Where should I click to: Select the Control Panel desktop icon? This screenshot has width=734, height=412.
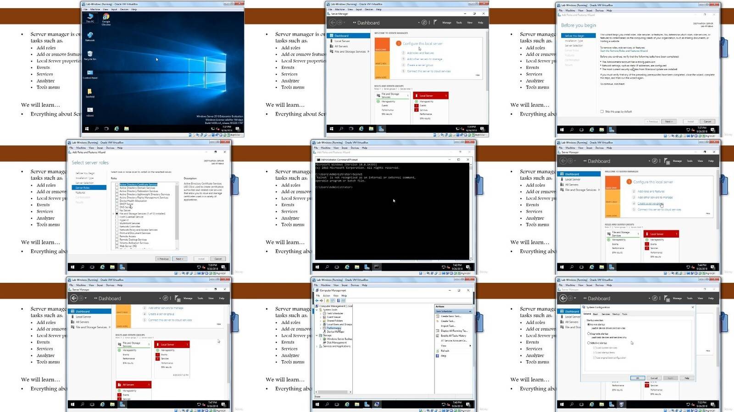click(x=90, y=74)
